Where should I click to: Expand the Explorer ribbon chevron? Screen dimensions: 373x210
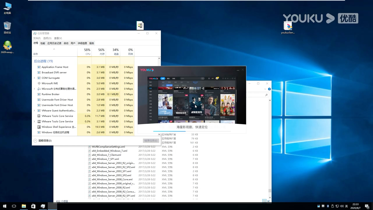point(265,89)
